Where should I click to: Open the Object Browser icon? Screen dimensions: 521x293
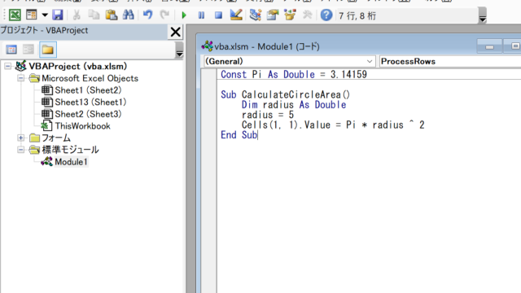pyautogui.click(x=290, y=15)
